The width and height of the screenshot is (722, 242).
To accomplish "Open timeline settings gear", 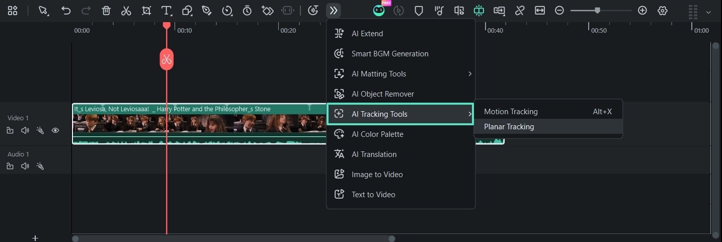I will [x=663, y=11].
